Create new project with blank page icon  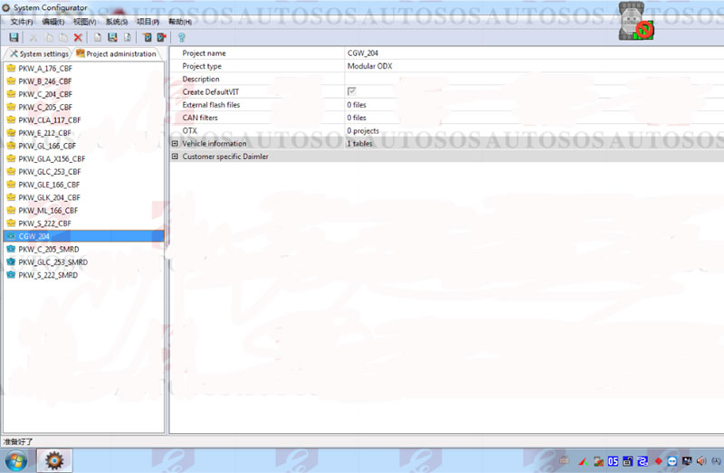pyautogui.click(x=98, y=38)
